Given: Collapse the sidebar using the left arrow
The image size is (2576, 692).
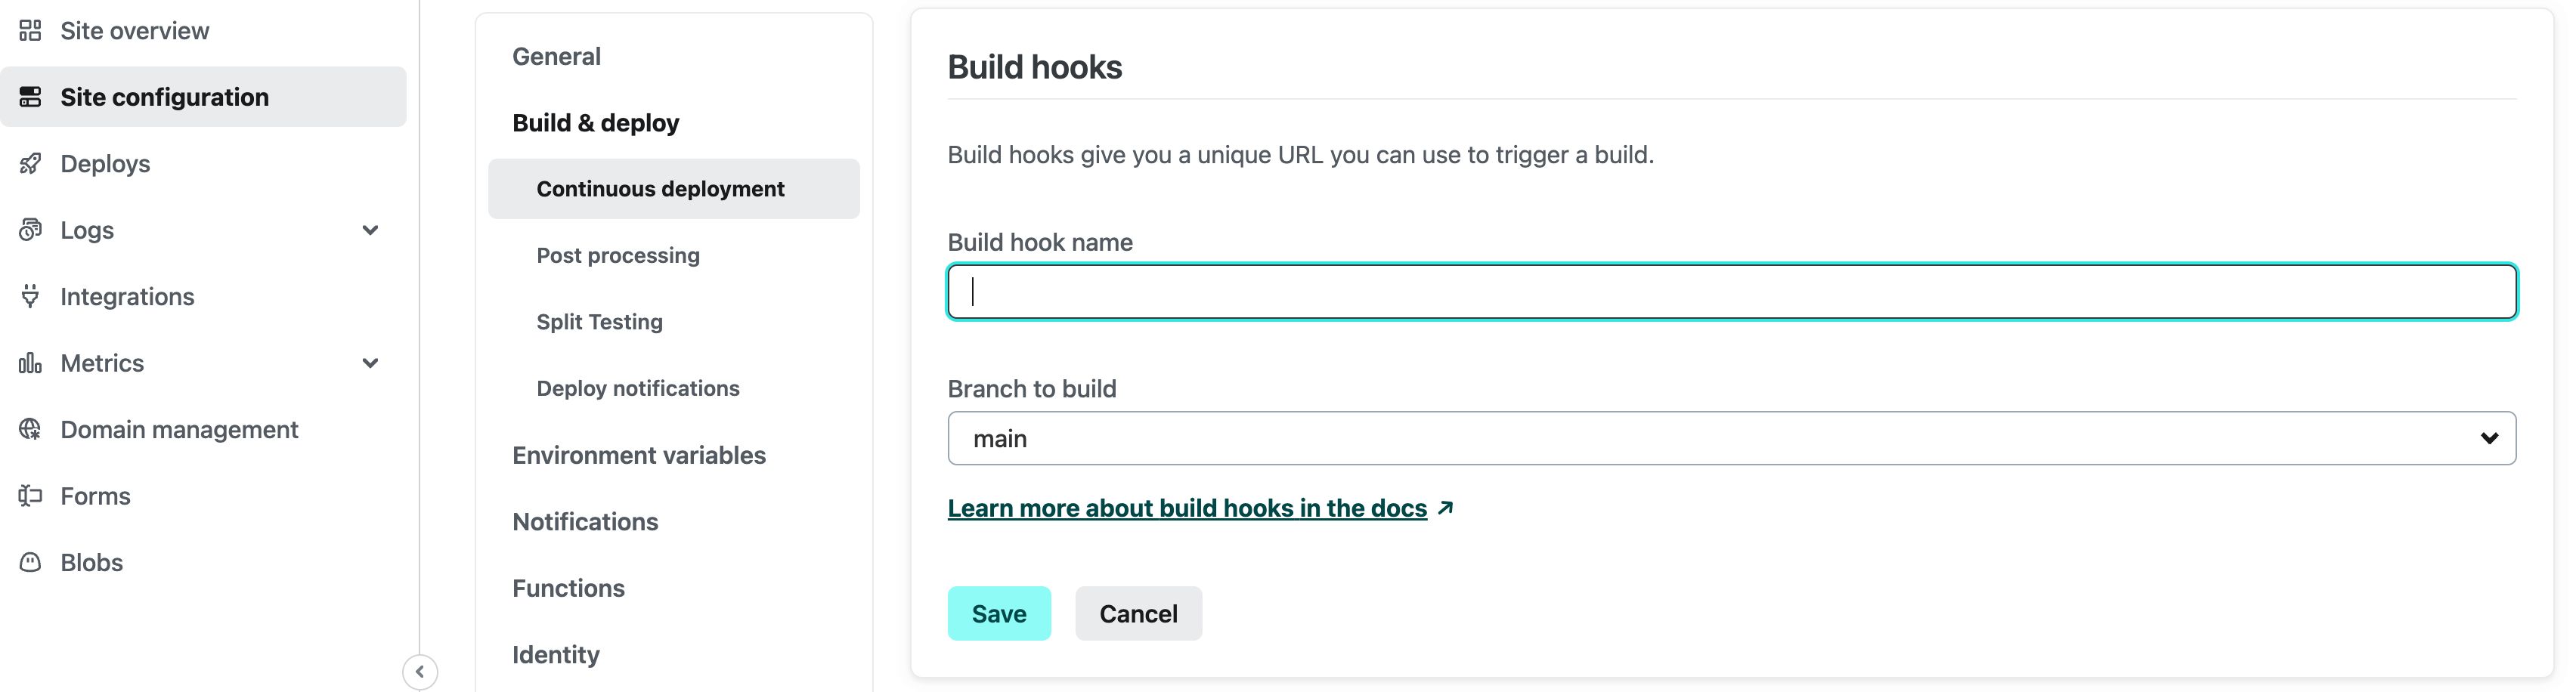Looking at the screenshot, I should [420, 672].
